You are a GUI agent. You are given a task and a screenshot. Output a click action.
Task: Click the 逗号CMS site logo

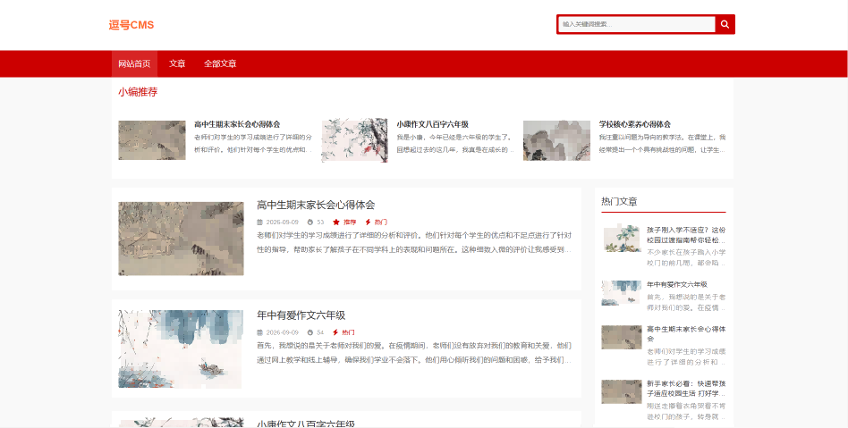(x=131, y=25)
